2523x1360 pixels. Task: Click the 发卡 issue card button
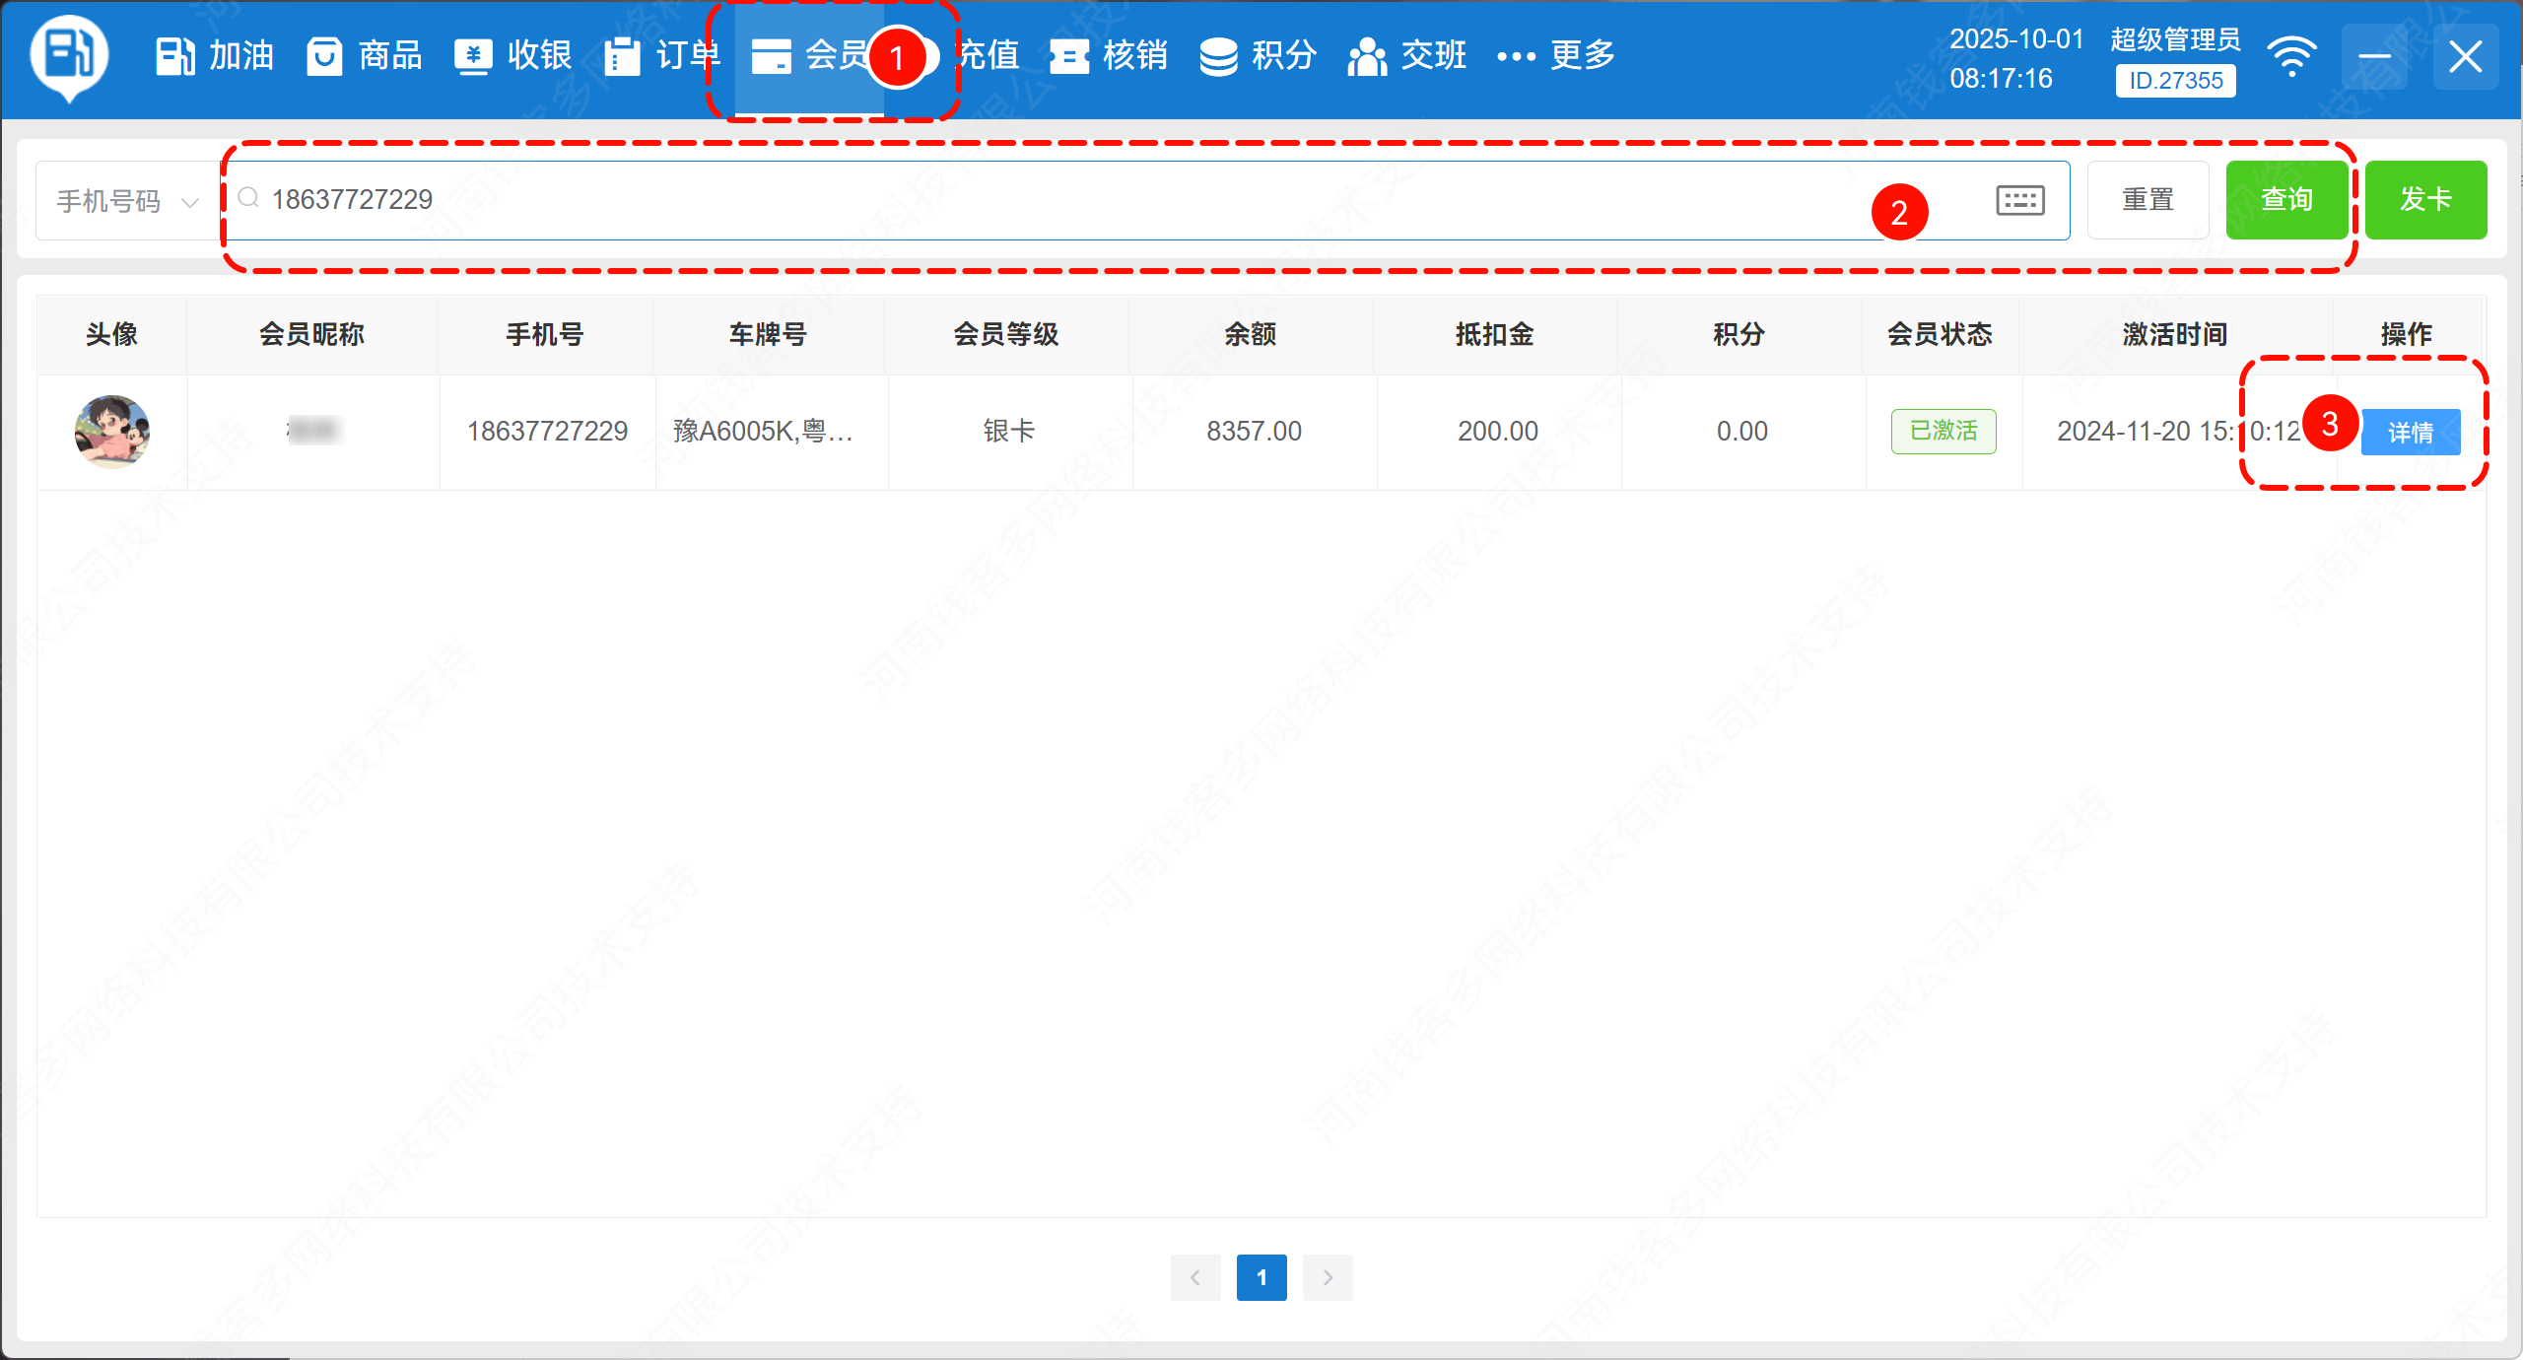click(2425, 200)
